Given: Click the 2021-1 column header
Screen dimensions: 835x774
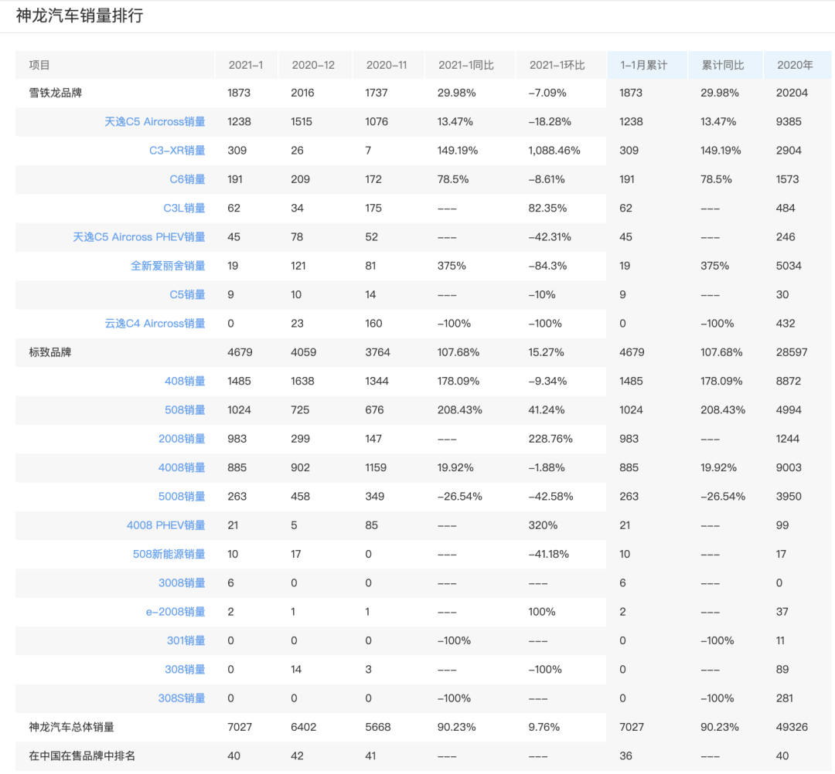Looking at the screenshot, I should click(246, 65).
